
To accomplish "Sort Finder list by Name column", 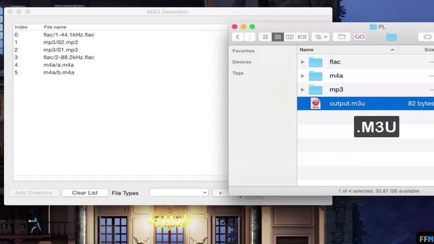I will 347,49.
